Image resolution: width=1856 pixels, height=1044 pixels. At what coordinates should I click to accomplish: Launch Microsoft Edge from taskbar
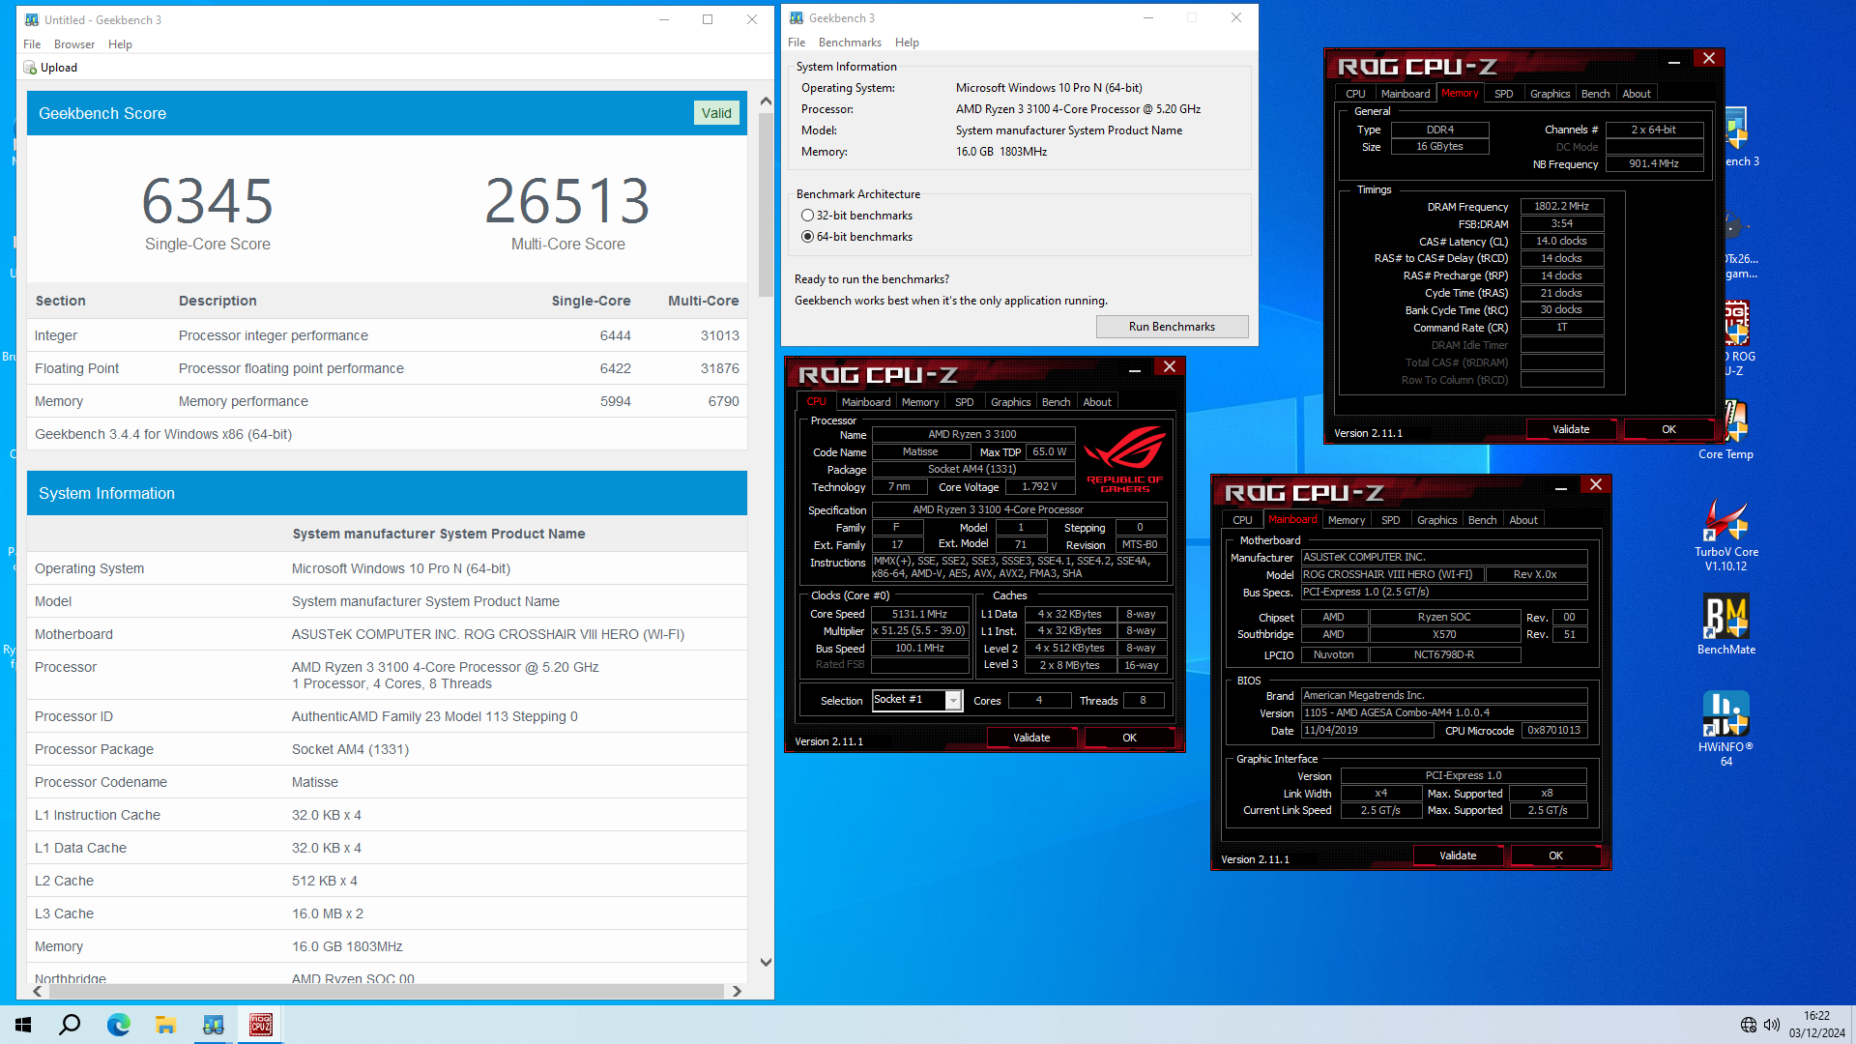pos(118,1025)
